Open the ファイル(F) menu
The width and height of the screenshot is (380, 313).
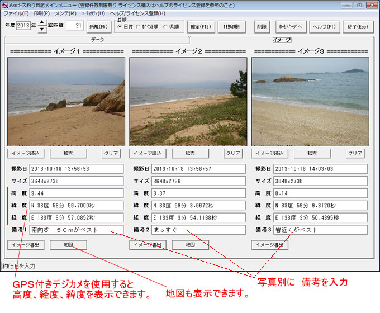coord(17,13)
